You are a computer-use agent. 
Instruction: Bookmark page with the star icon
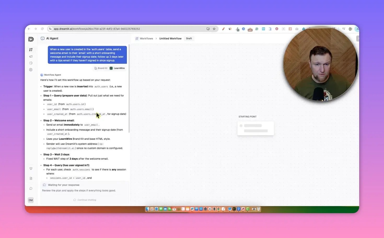coord(214,29)
